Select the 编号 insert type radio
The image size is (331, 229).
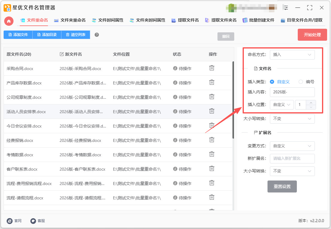pyautogui.click(x=301, y=82)
